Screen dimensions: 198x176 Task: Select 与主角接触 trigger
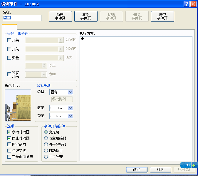46,138
